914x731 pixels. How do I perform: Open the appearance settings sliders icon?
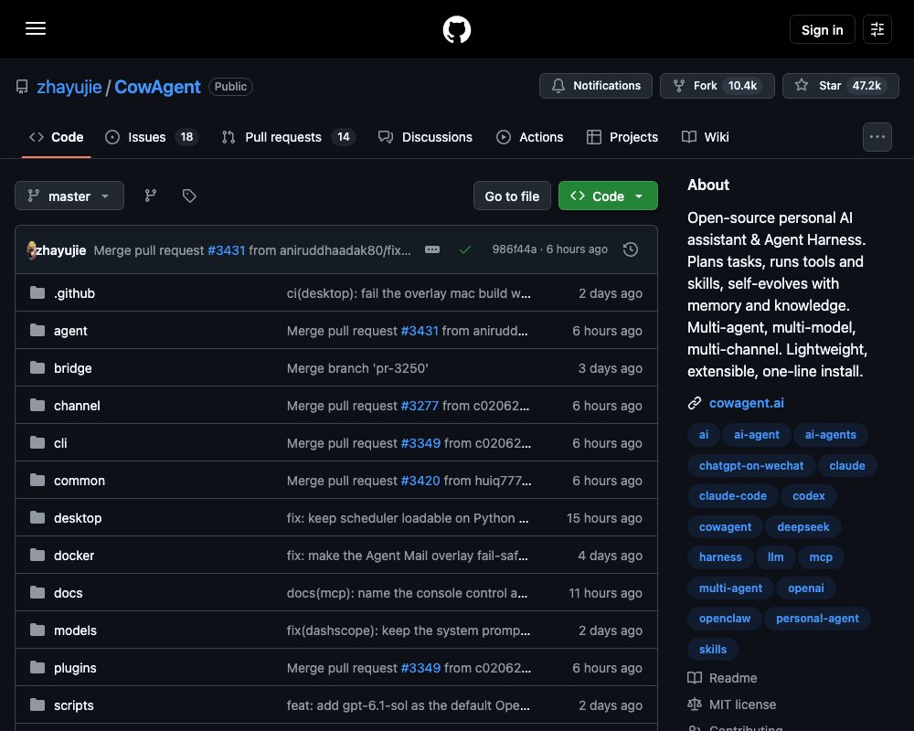(x=877, y=29)
